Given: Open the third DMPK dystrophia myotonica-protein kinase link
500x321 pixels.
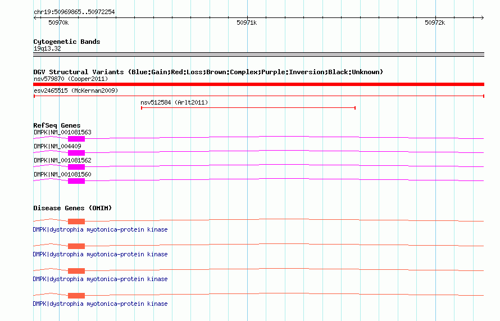Looking at the screenshot, I should (100, 279).
